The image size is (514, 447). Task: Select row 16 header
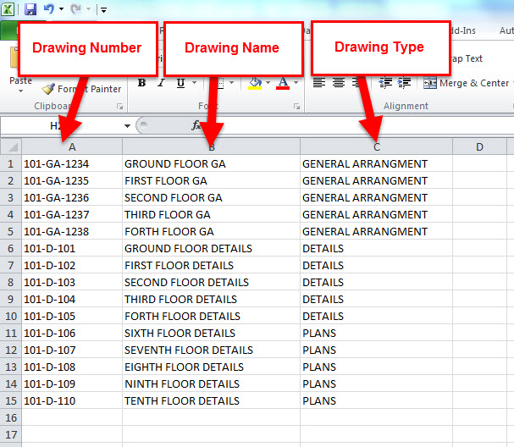click(x=11, y=417)
